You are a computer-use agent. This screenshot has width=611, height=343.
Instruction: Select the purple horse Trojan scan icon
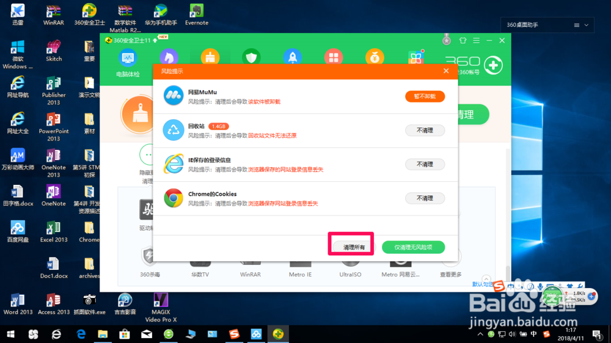pyautogui.click(x=169, y=57)
